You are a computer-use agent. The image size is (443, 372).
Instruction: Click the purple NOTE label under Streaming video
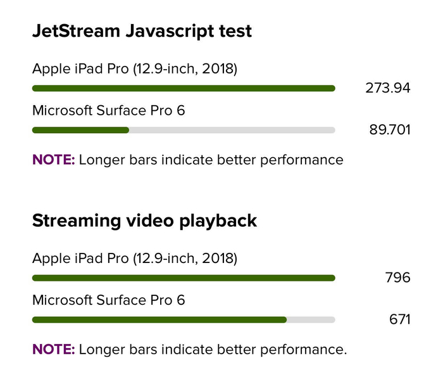(53, 349)
